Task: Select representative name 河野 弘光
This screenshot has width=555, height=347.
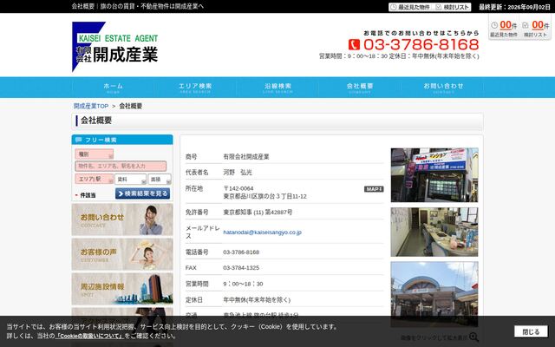Action: [x=238, y=173]
